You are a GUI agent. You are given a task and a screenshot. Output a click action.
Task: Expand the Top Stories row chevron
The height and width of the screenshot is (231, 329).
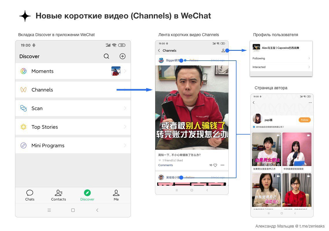pos(125,127)
